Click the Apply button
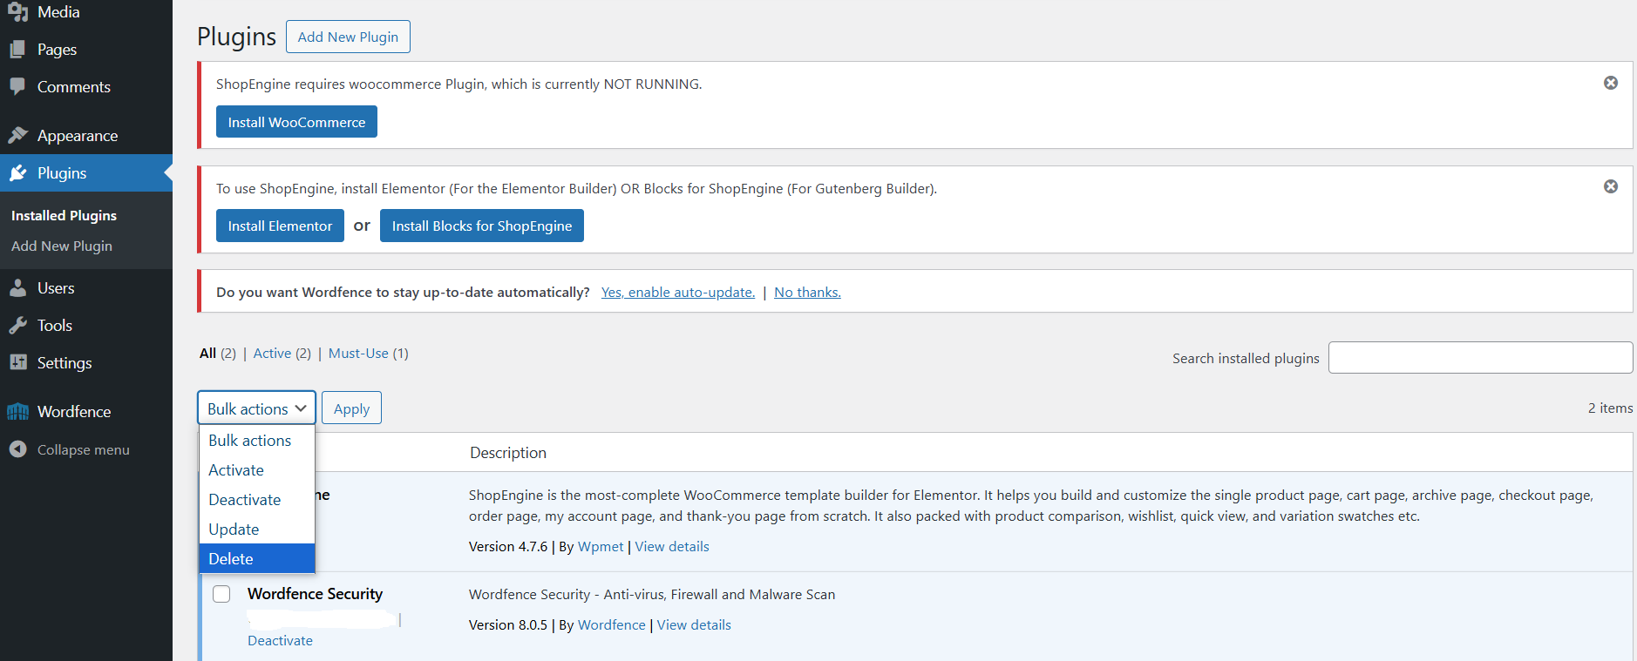The height and width of the screenshot is (661, 1637). click(x=351, y=408)
